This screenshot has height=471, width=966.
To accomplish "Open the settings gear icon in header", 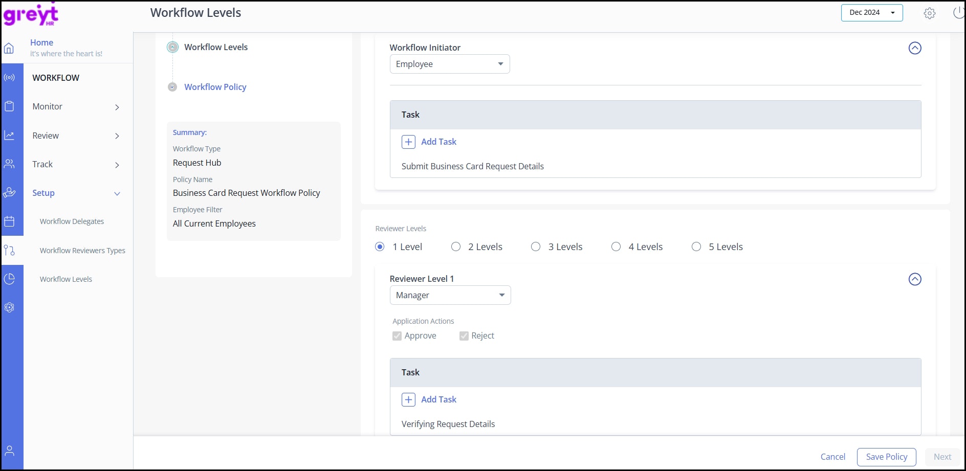I will click(930, 13).
